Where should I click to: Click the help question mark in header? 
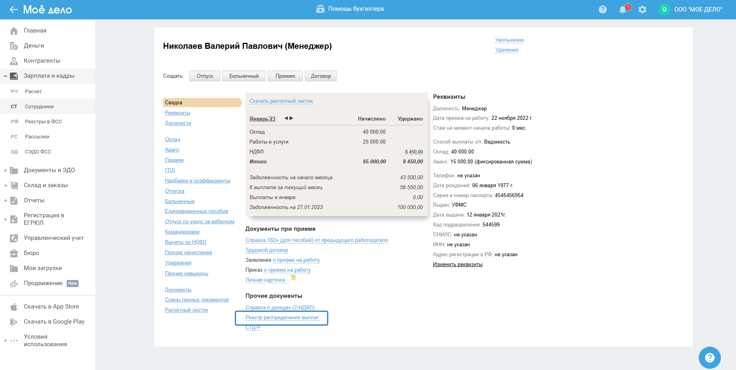tap(603, 10)
